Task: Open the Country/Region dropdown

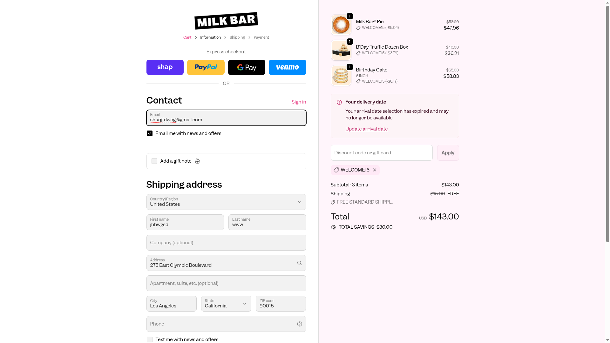Action: [226, 202]
